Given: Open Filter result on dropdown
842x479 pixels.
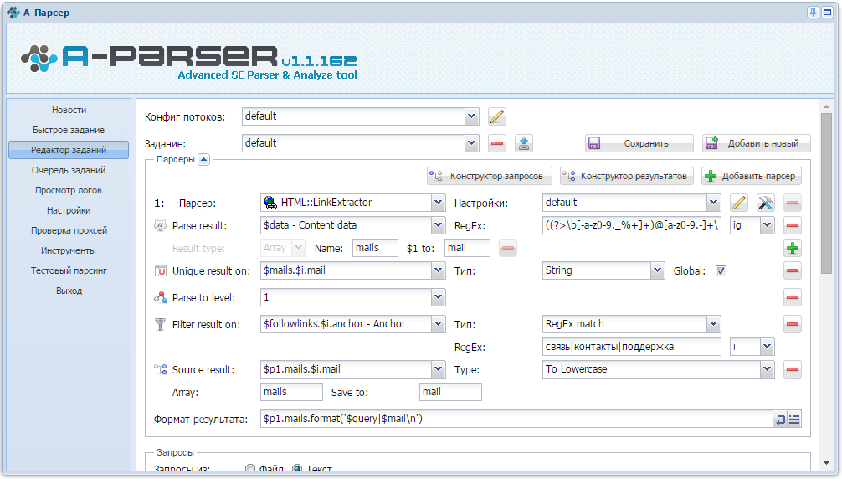Looking at the screenshot, I should (x=439, y=324).
